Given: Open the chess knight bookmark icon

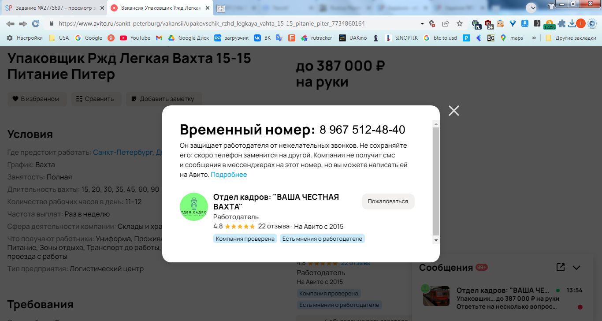Looking at the screenshot, I should (x=376, y=38).
